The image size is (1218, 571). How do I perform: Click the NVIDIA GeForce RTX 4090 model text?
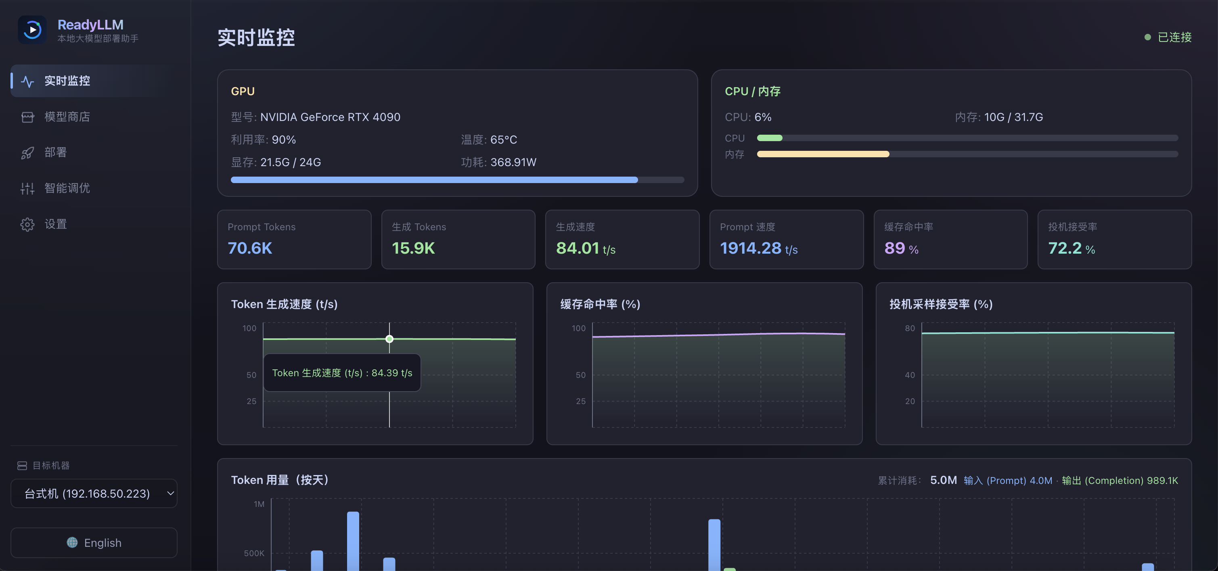[330, 117]
